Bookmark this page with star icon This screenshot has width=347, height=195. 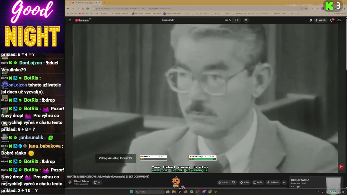306,8
